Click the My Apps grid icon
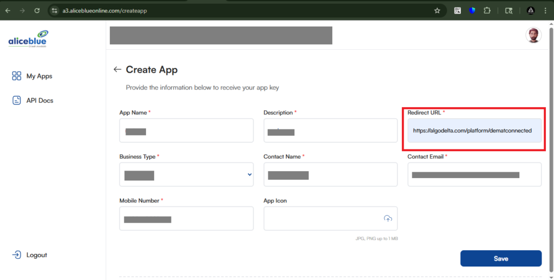 tap(17, 76)
